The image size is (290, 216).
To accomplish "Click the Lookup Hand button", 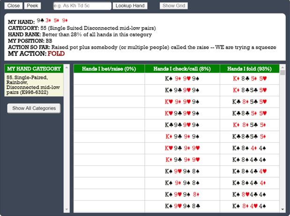I will [130, 6].
